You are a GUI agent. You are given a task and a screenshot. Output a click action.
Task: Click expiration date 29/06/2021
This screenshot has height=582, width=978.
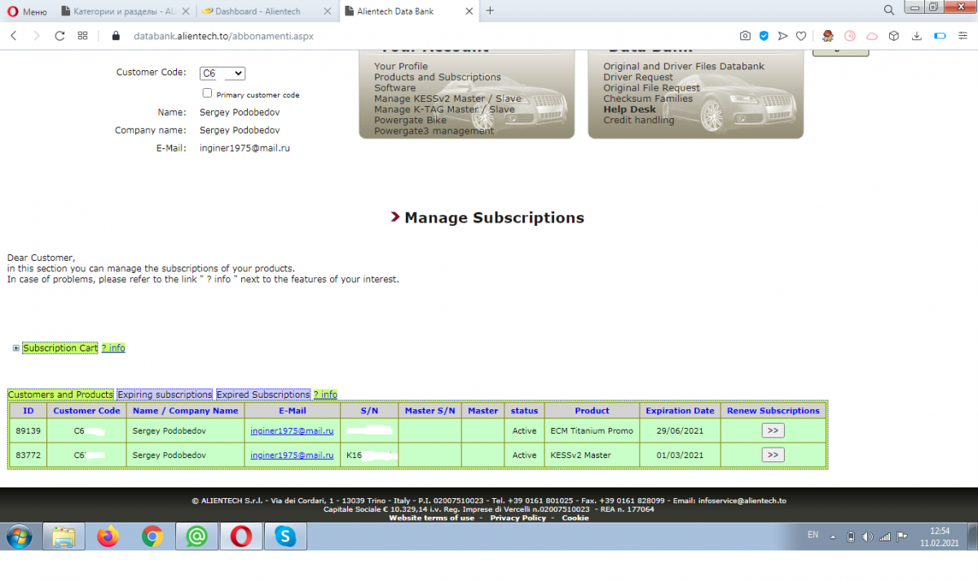680,430
